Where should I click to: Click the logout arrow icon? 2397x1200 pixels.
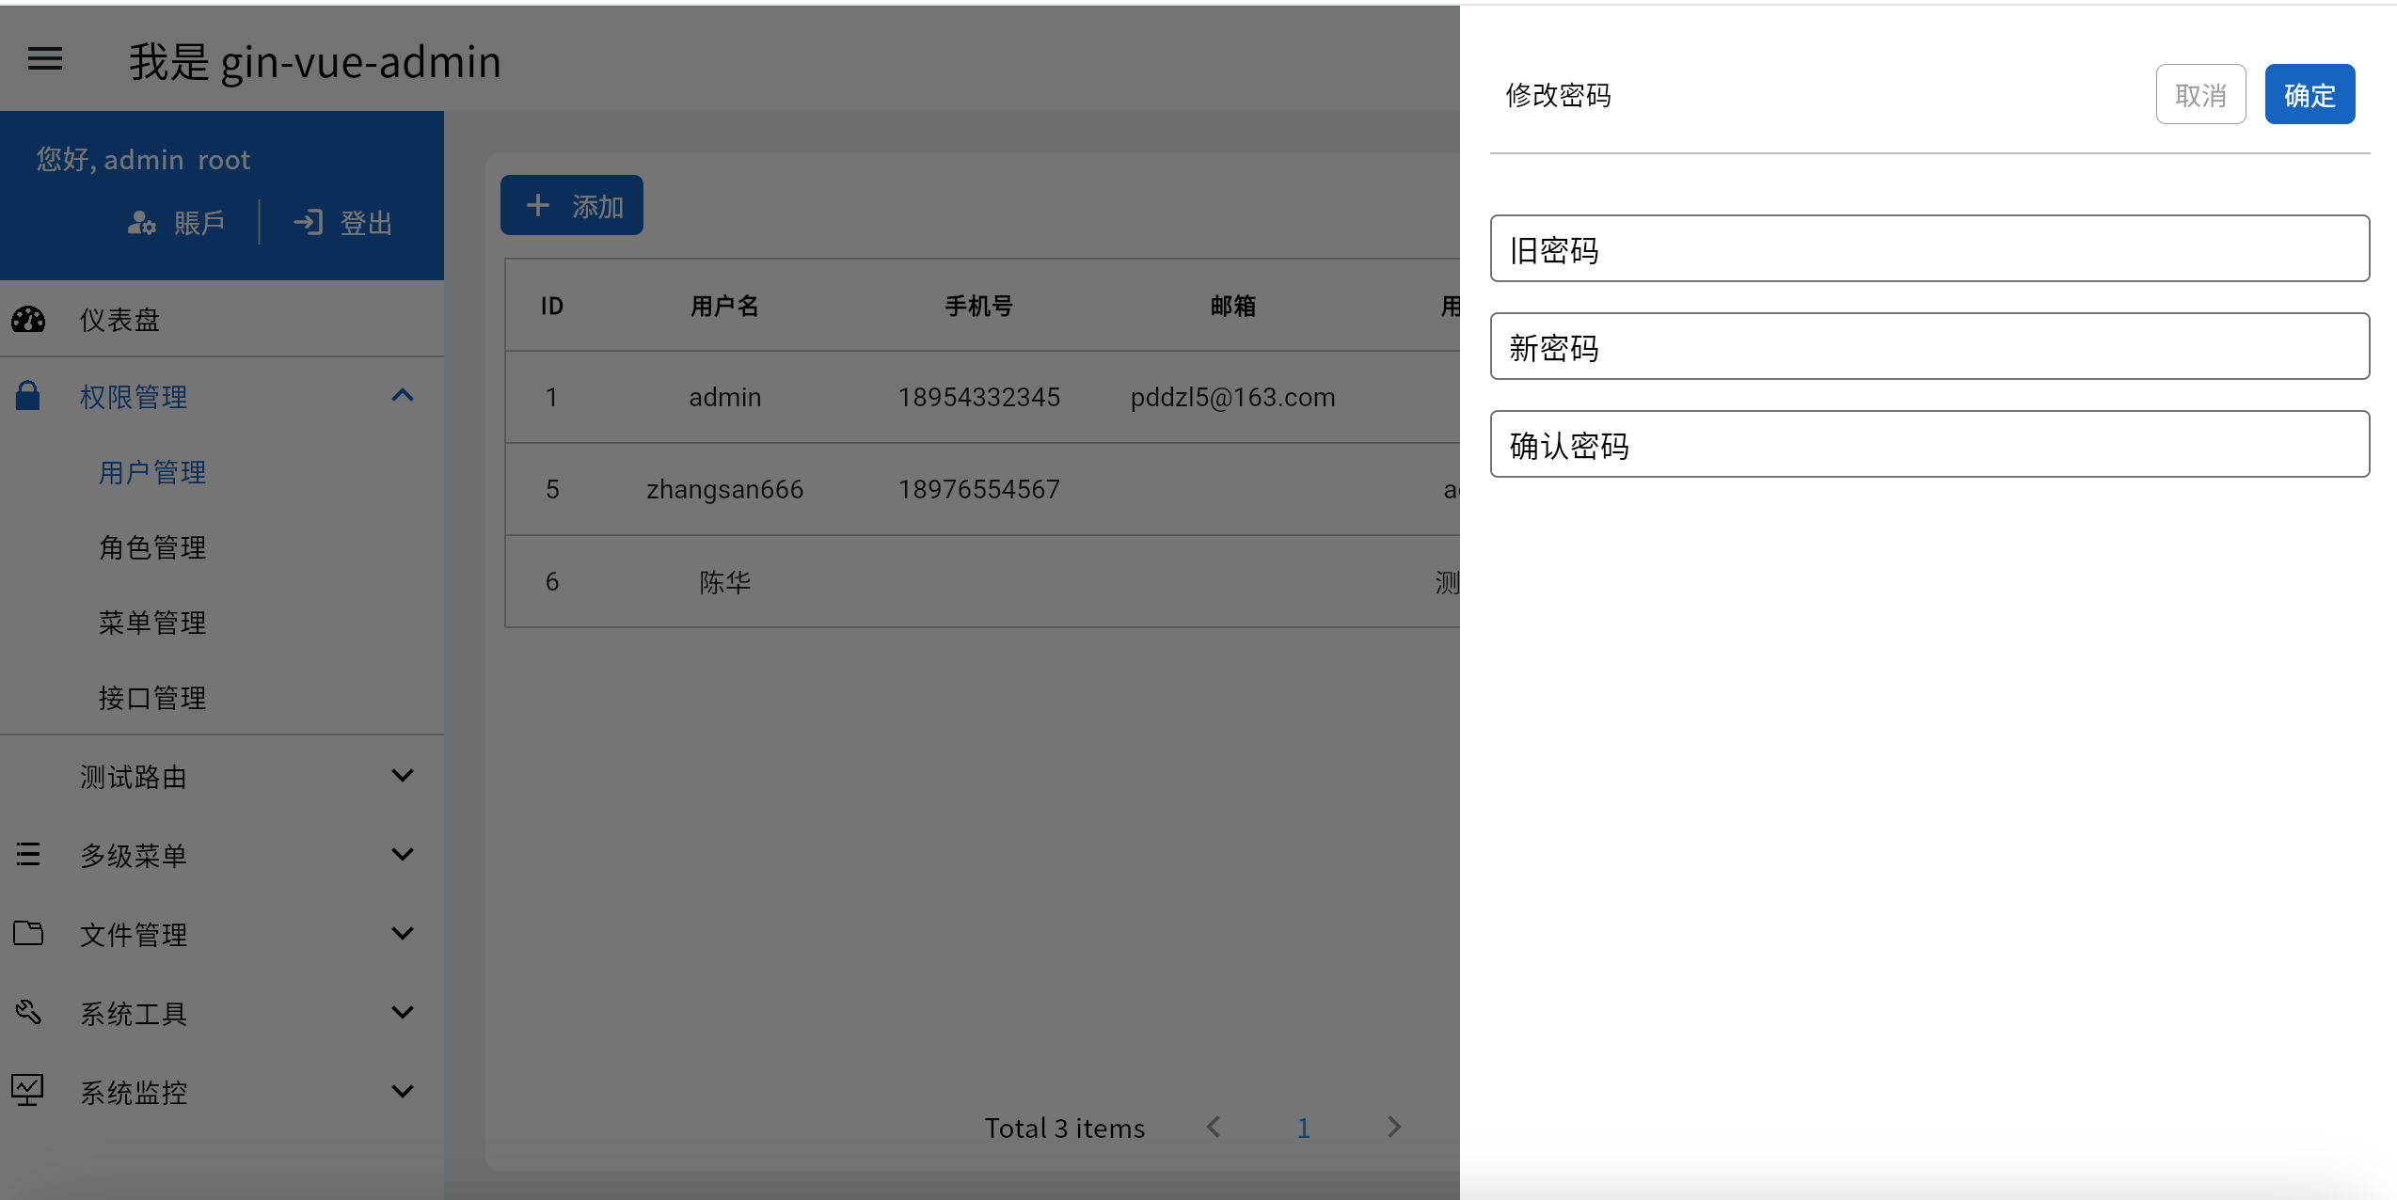tap(308, 223)
